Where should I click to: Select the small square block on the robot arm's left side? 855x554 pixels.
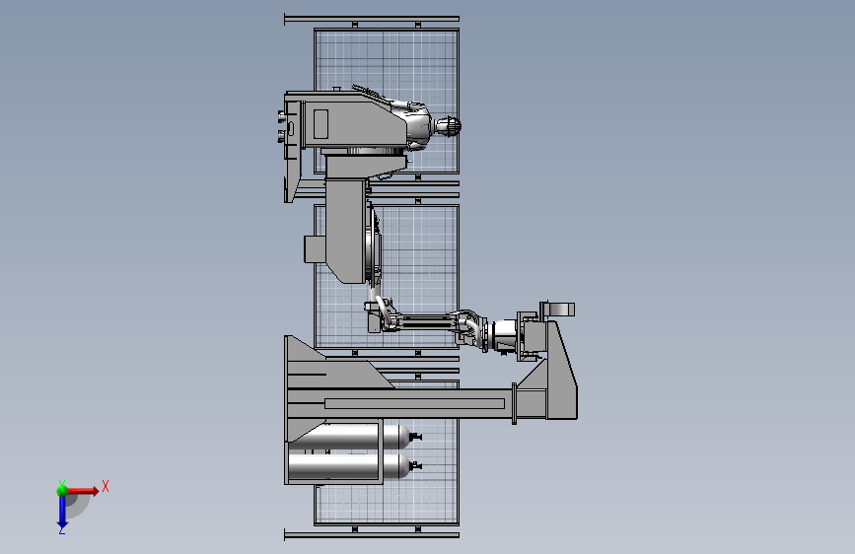coord(316,249)
